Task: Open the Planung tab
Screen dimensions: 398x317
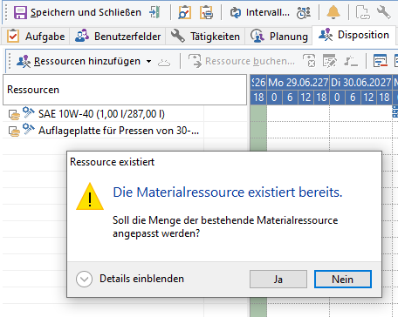Action: tap(279, 37)
